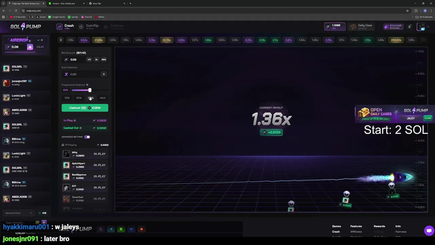Claim the Open Daily Cases banner

click(428, 118)
